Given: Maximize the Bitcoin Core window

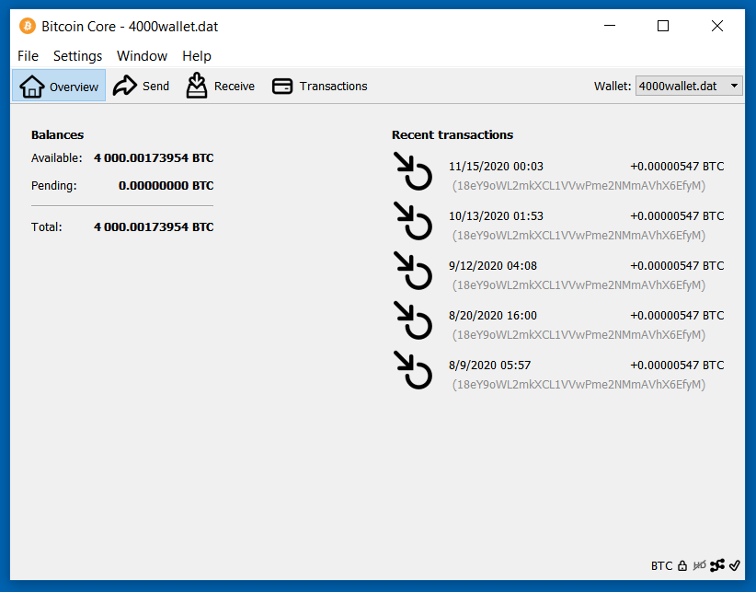Looking at the screenshot, I should pos(663,26).
